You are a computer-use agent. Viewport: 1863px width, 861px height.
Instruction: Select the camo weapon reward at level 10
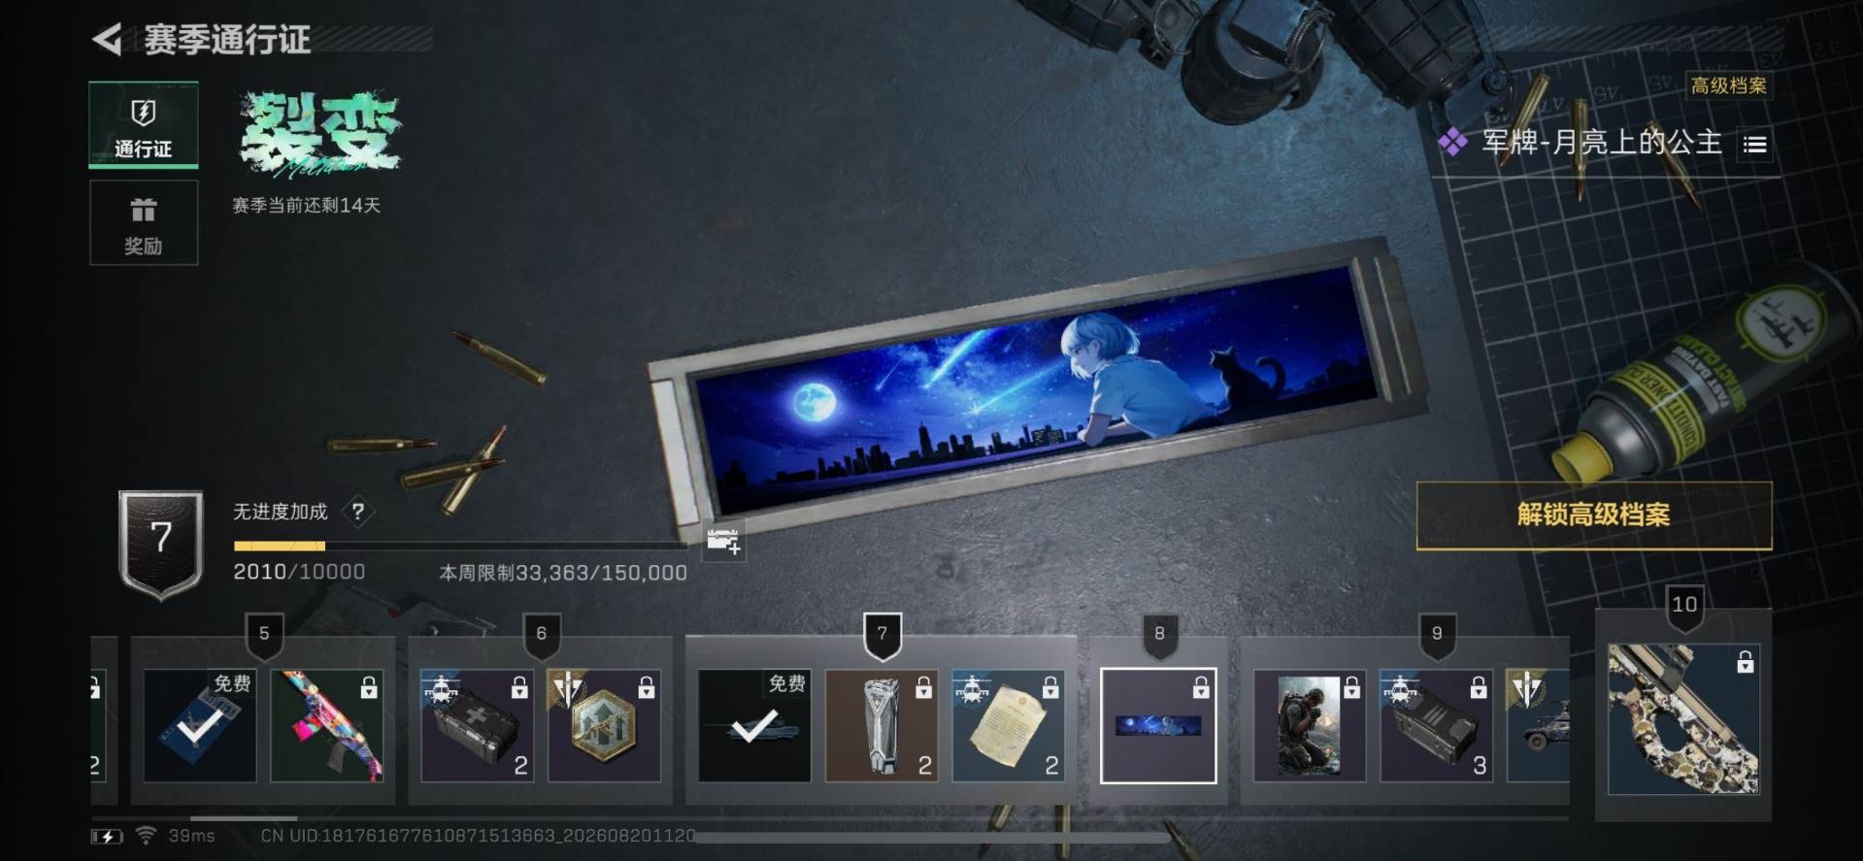click(1684, 719)
